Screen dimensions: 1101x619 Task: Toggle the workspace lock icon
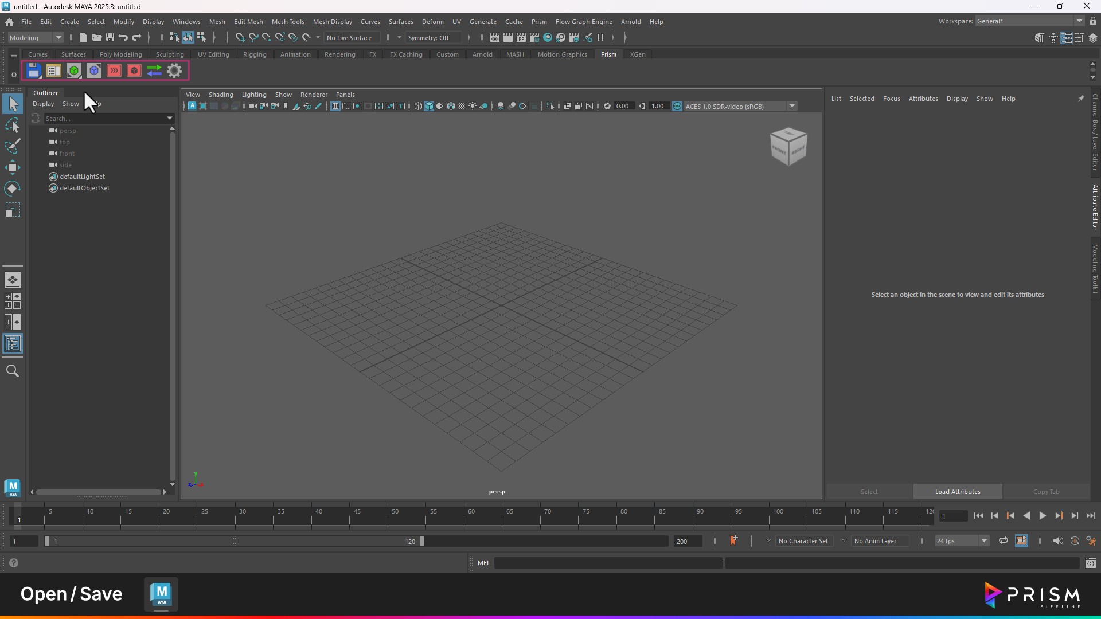(x=1093, y=21)
